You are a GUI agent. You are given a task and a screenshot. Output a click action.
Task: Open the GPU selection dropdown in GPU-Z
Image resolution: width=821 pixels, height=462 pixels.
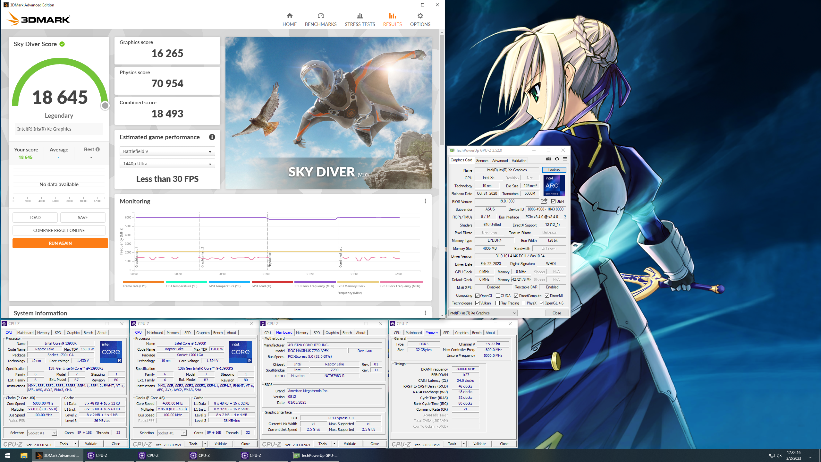[x=483, y=313]
